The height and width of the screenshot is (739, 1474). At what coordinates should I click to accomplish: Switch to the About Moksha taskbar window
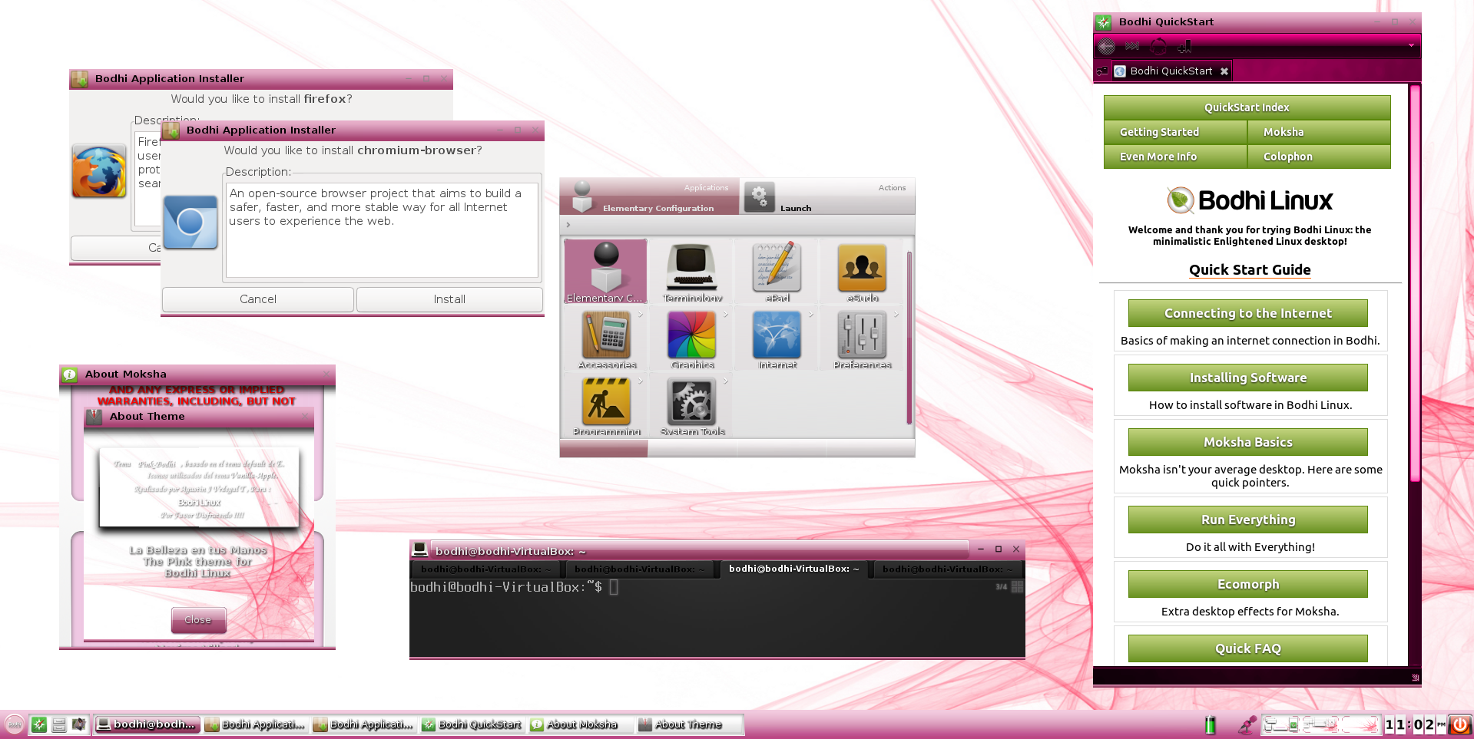pos(581,724)
